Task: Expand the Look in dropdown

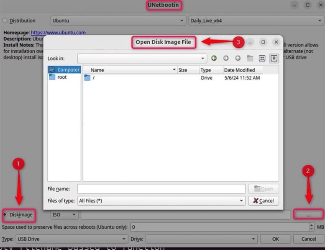Action: (142, 59)
